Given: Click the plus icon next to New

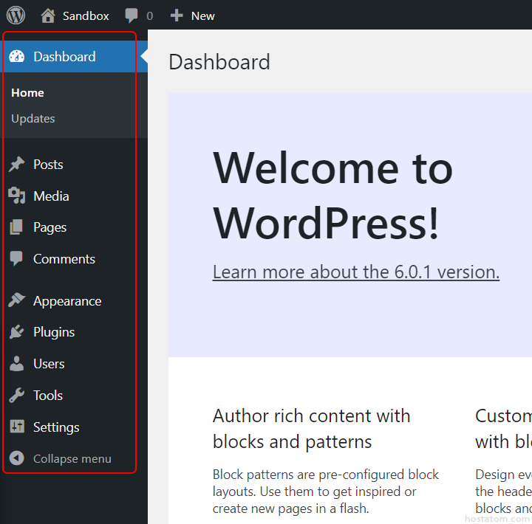Looking at the screenshot, I should 177,15.
